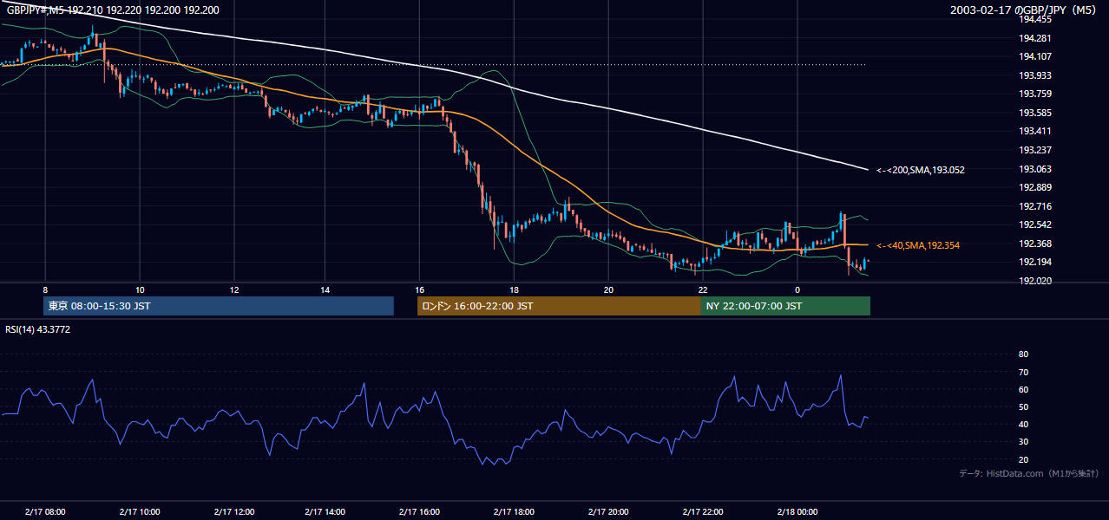Image resolution: width=1109 pixels, height=520 pixels.
Task: Click price axis value 192.020
Action: tap(1035, 281)
